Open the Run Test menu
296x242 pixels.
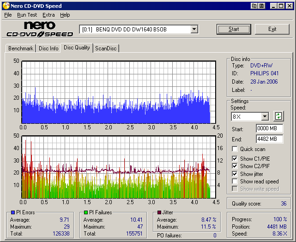click(x=27, y=15)
